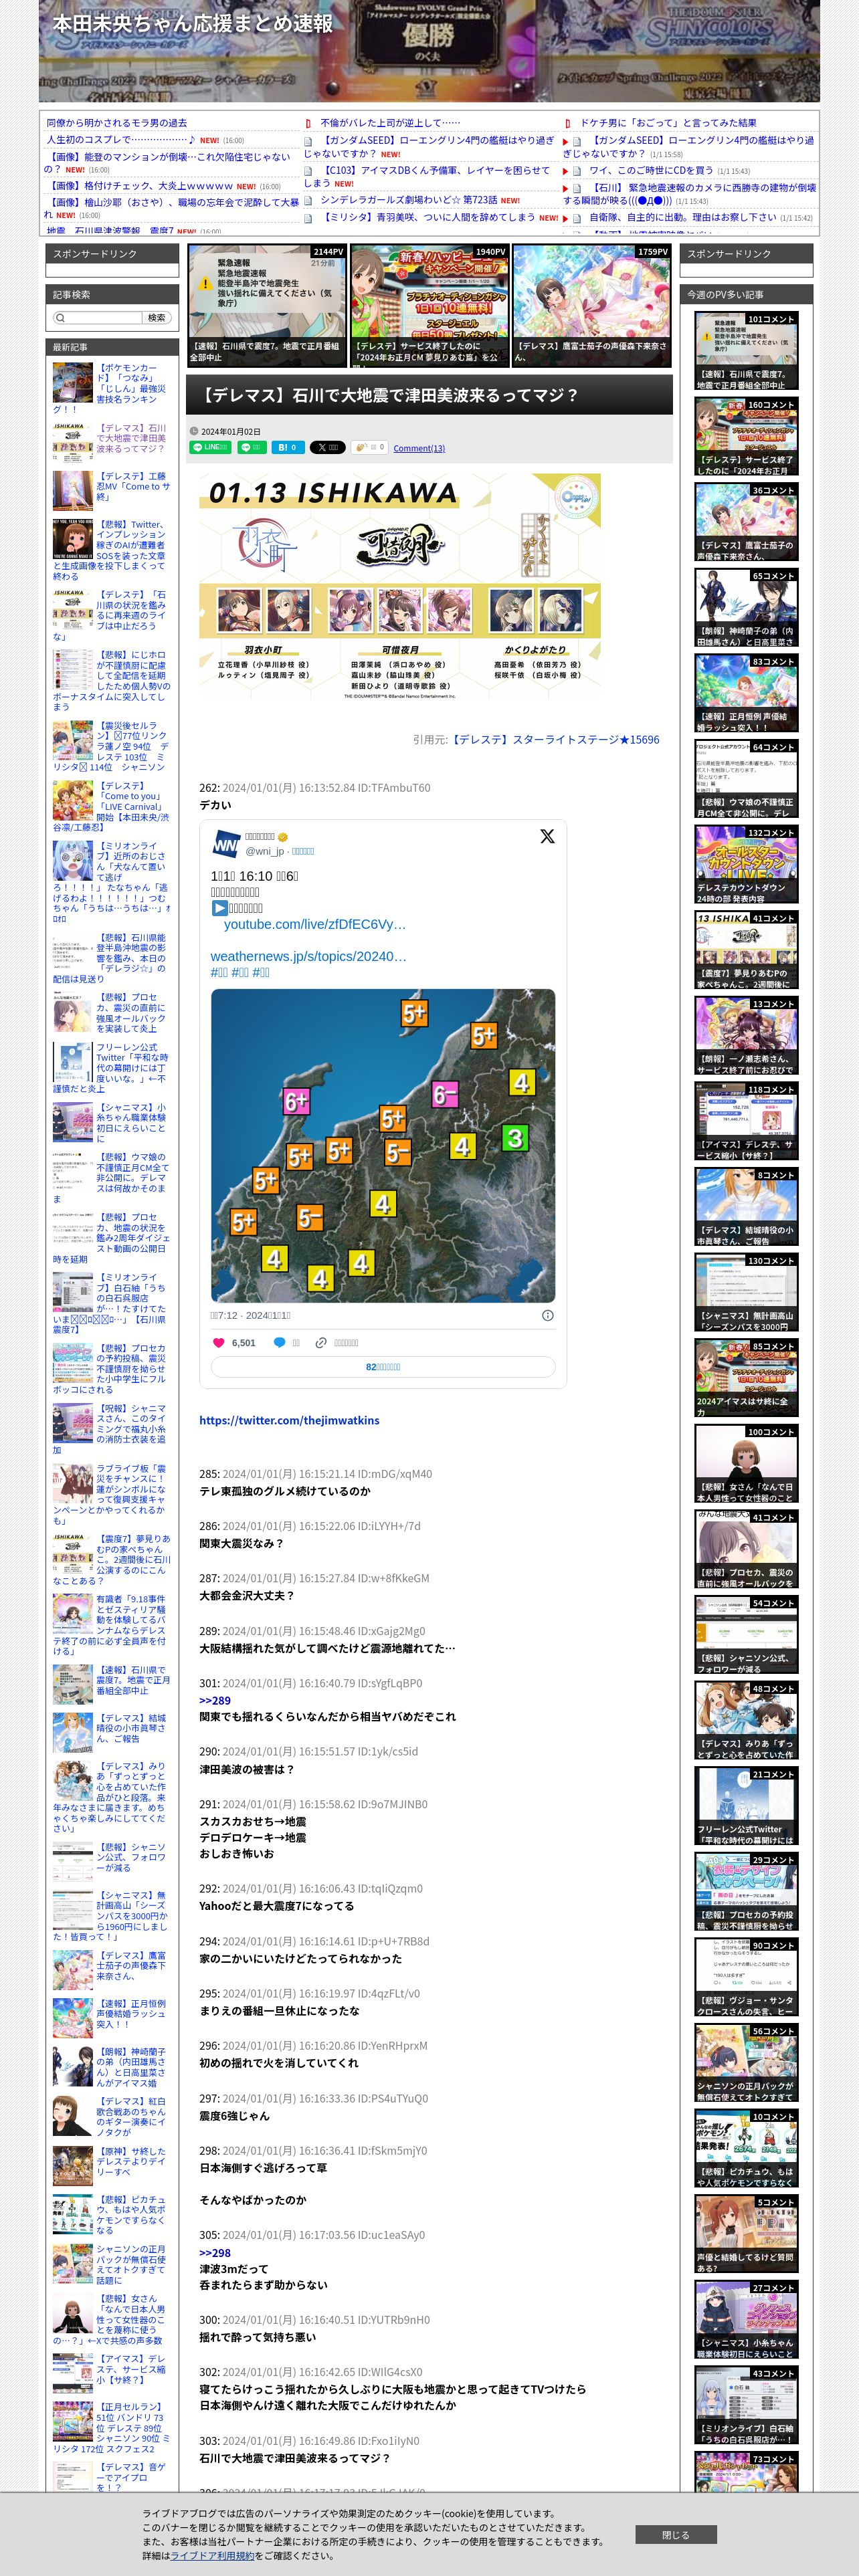Open 118コメント【アイマス】popular thumbnail
Viewport: 859px width, 2576px height.
click(x=746, y=1121)
